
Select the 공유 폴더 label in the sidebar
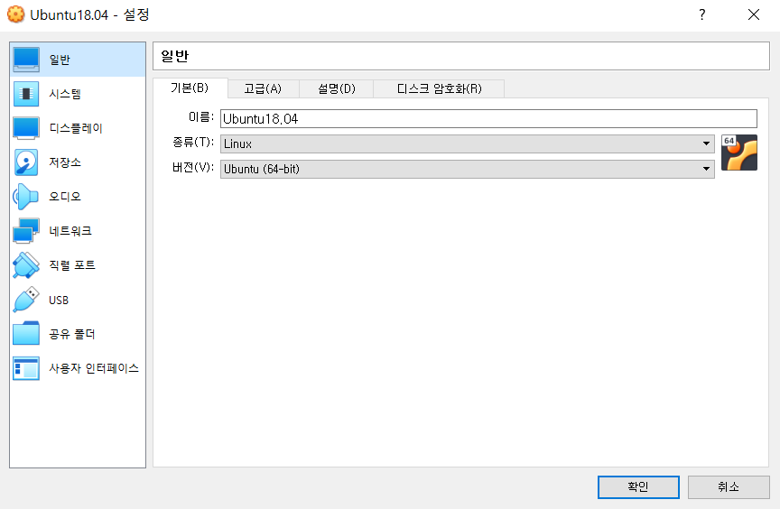(x=72, y=334)
